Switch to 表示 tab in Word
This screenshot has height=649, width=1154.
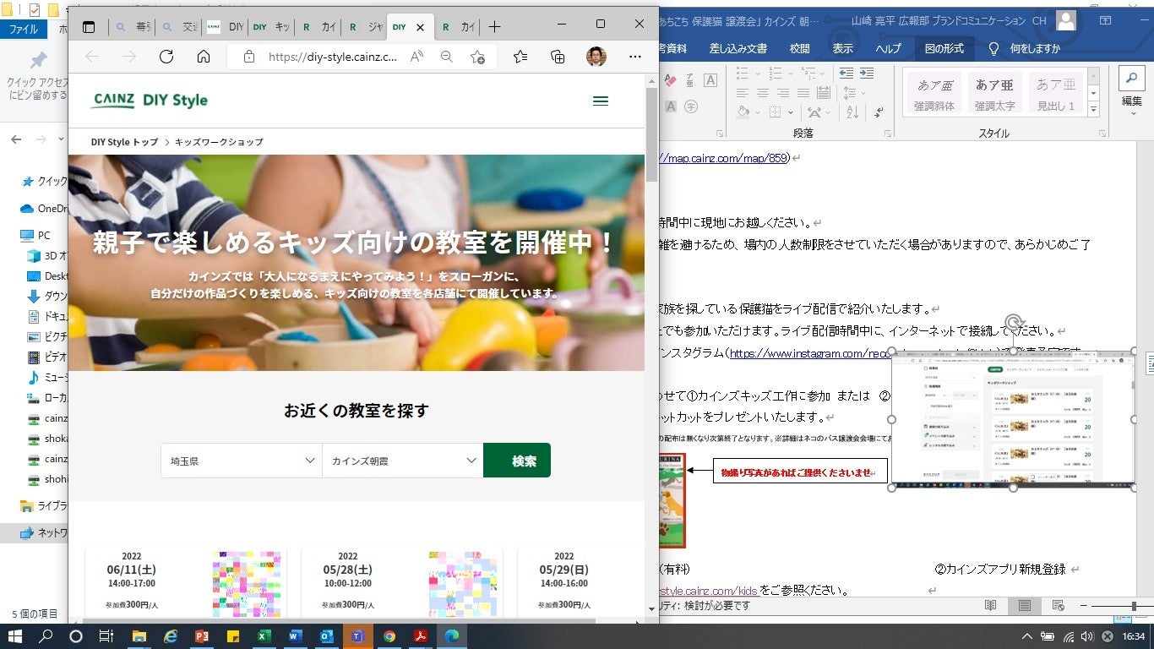tap(843, 48)
